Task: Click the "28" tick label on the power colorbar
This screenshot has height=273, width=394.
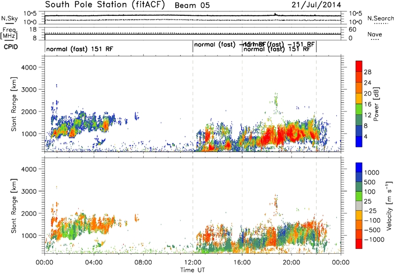Action: [367, 72]
